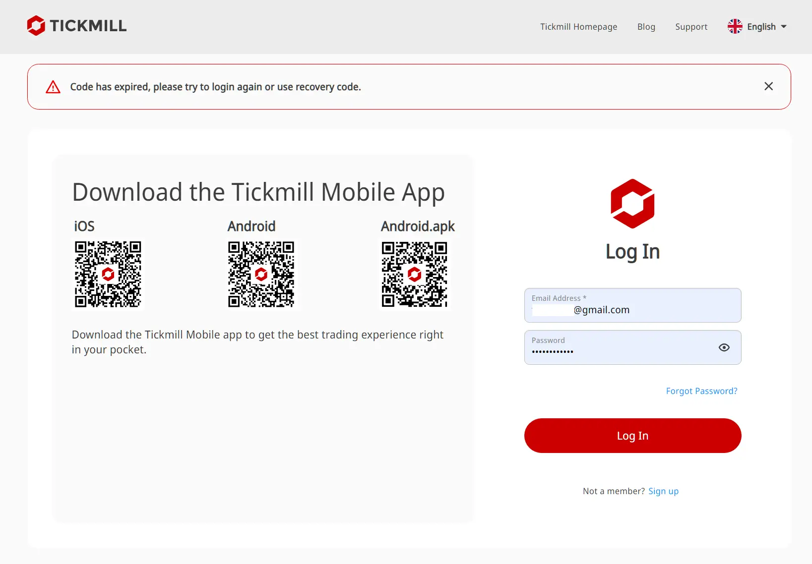Screen dimensions: 812x564
Task: Click the UK flag icon
Action: (x=735, y=27)
